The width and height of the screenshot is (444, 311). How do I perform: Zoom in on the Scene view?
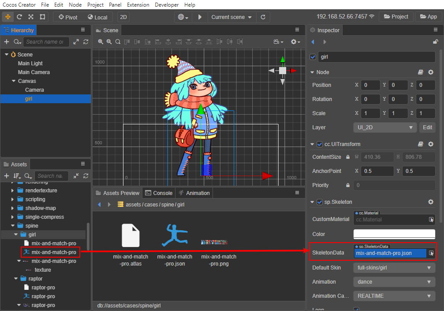coord(101,41)
